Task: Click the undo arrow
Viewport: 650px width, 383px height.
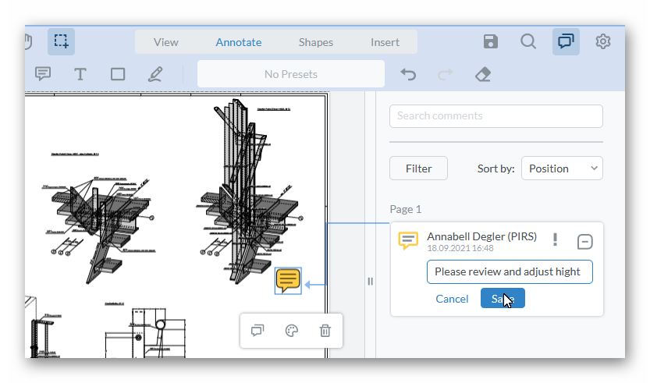Action: [408, 74]
